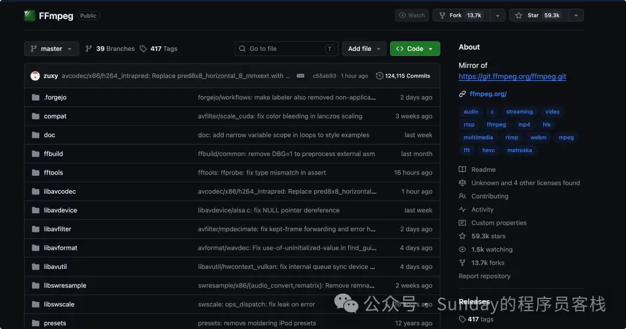Open the git.ffmpeg.org/ffmpeg.git mirror link

tap(512, 76)
